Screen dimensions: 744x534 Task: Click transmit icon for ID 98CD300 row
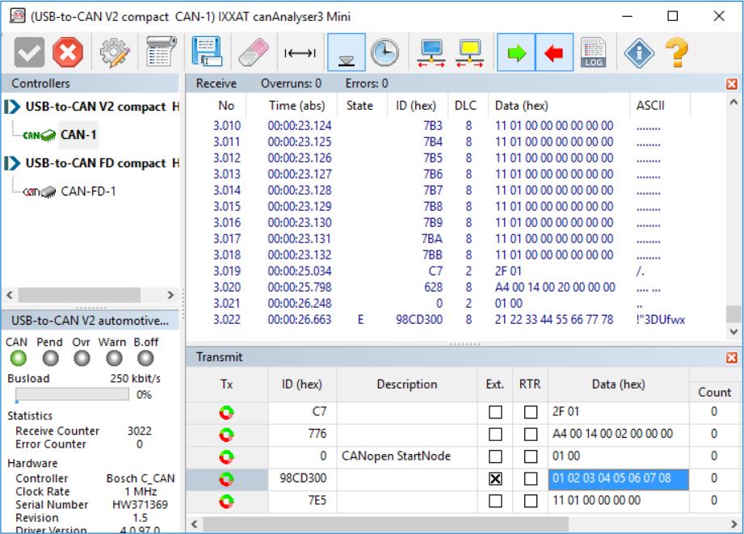[226, 479]
